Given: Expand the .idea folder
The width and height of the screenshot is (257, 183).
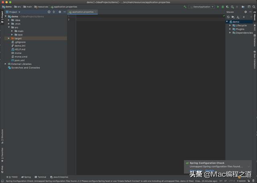Looking at the screenshot, I should pos(9,20).
